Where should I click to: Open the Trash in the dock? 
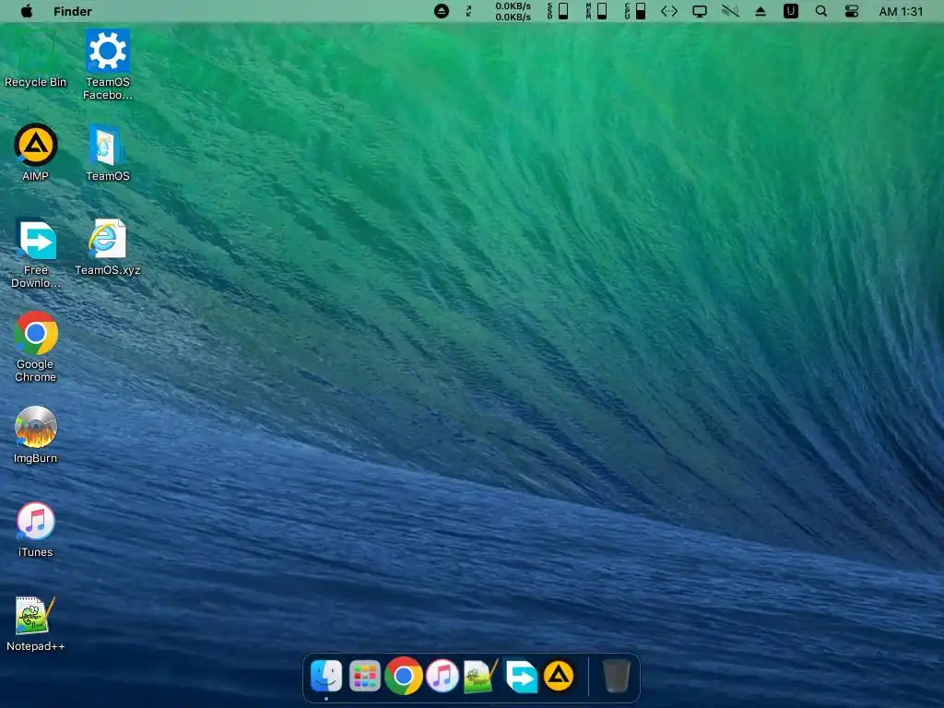coord(616,676)
